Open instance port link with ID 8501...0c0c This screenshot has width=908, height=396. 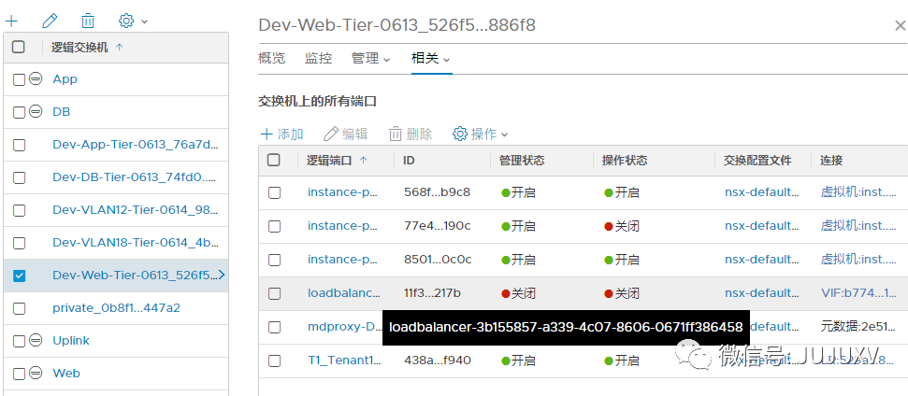343,259
